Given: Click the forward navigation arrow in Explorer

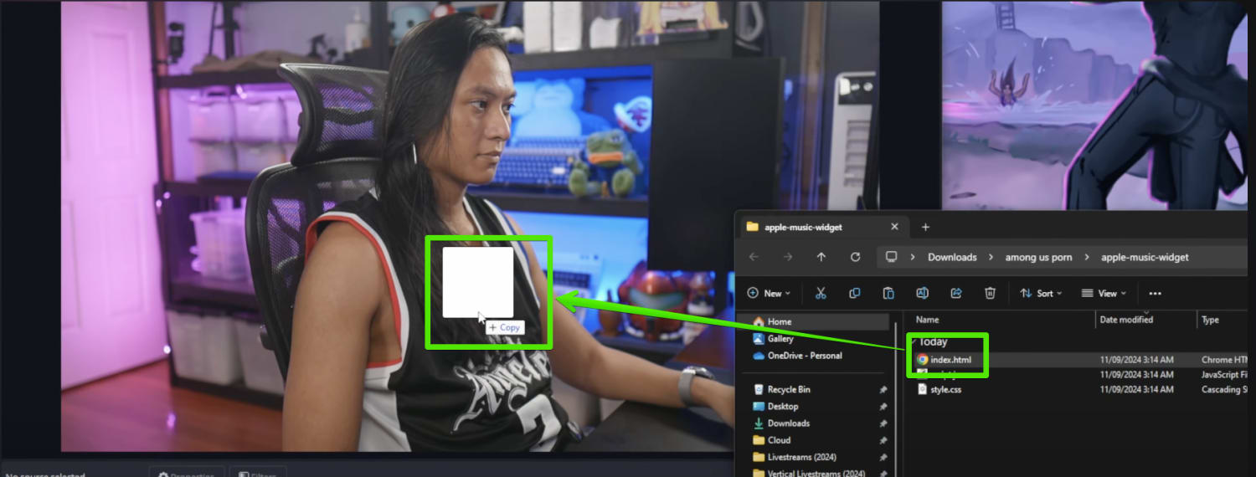Looking at the screenshot, I should [787, 257].
